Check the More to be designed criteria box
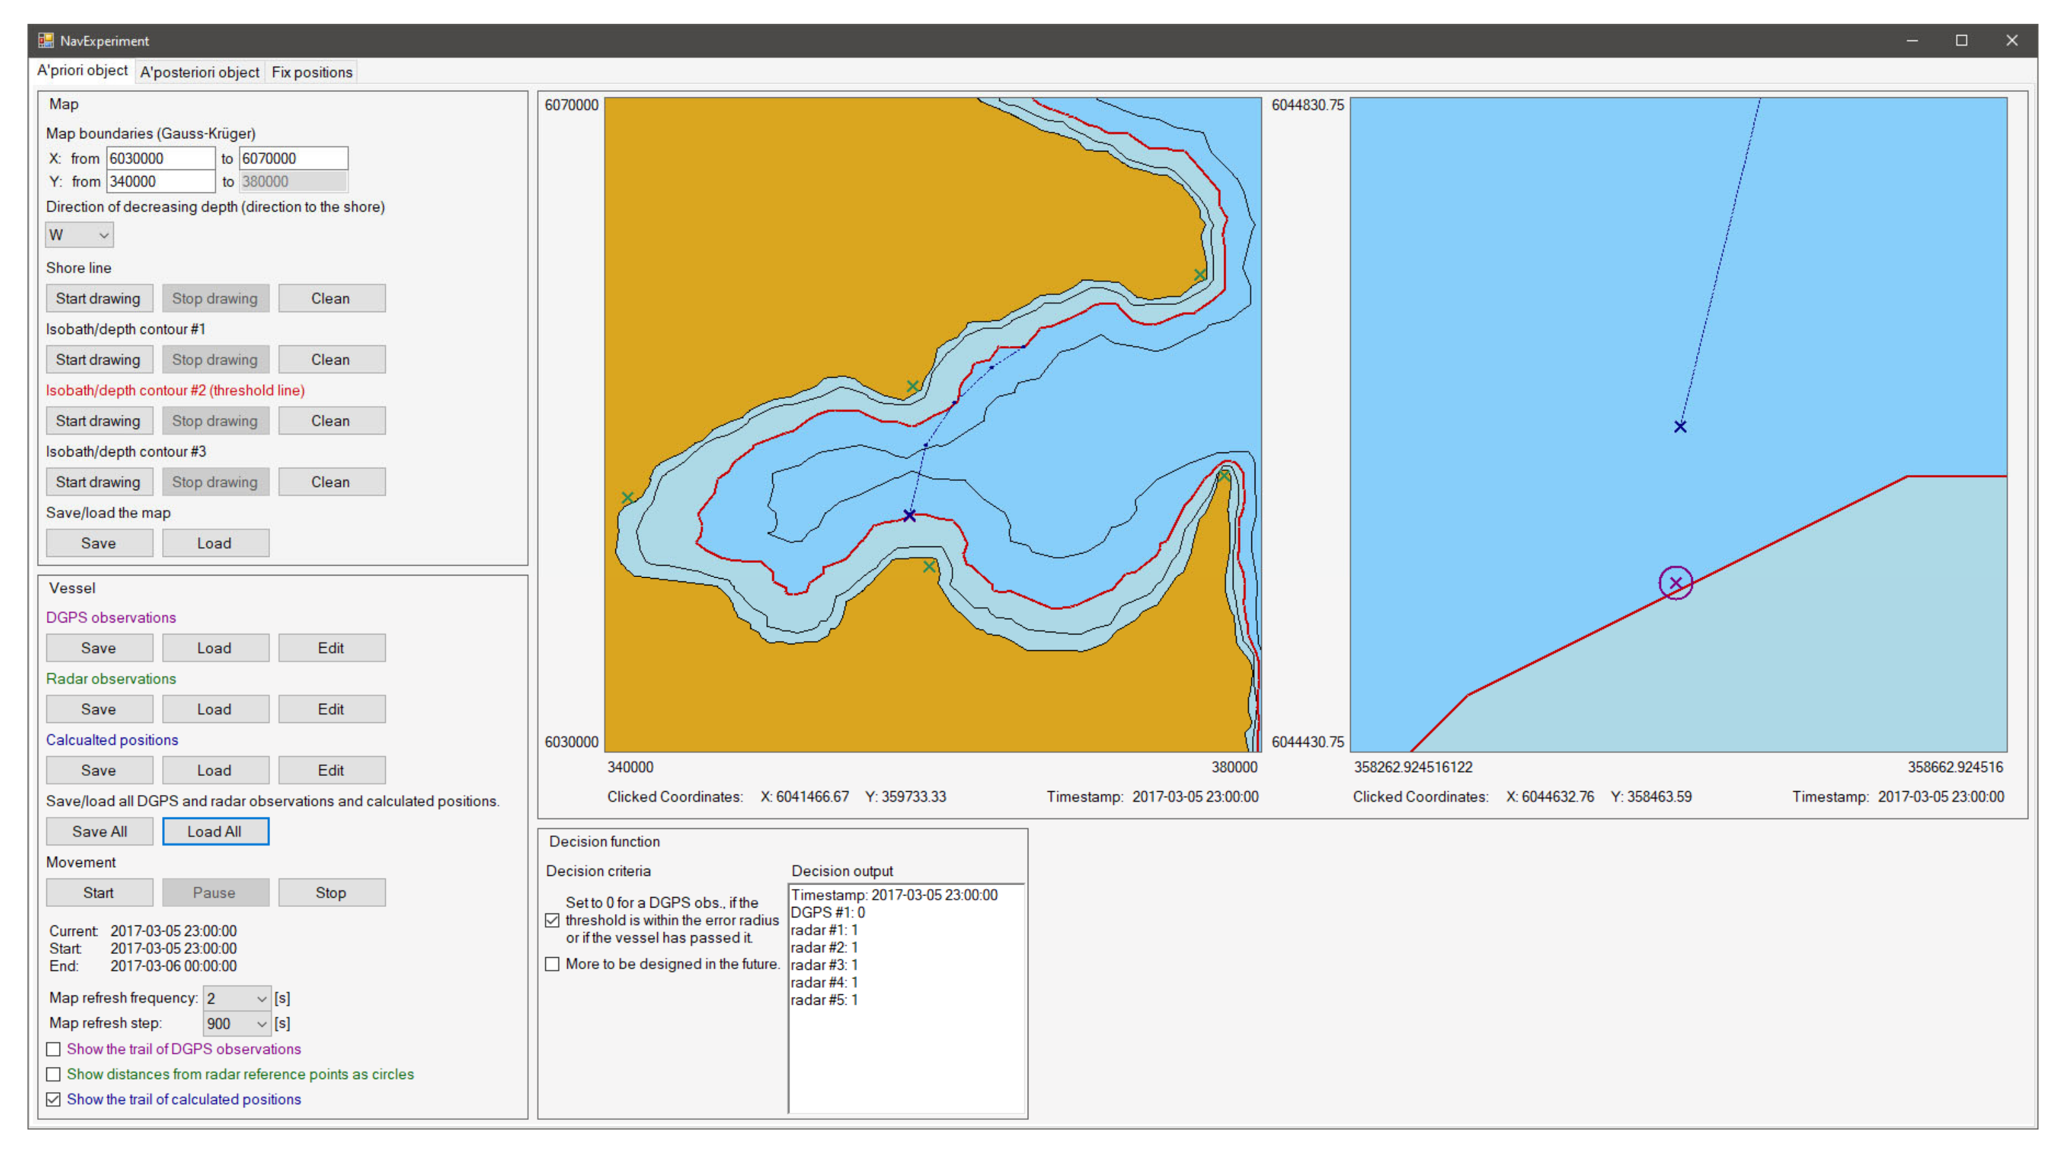 coord(553,964)
